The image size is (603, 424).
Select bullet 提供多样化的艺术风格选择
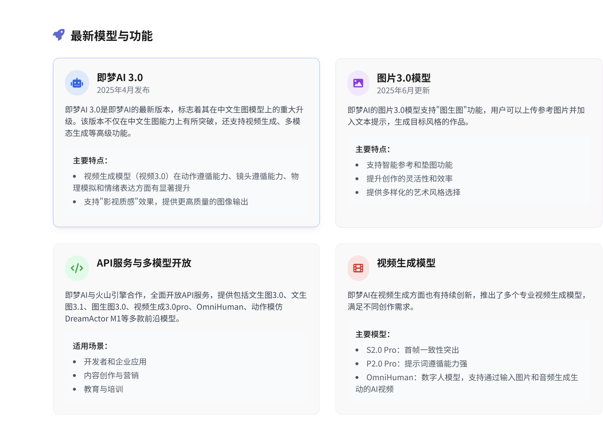pos(413,192)
